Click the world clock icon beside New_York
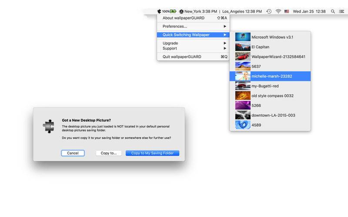The image size is (348, 217). (x=181, y=12)
